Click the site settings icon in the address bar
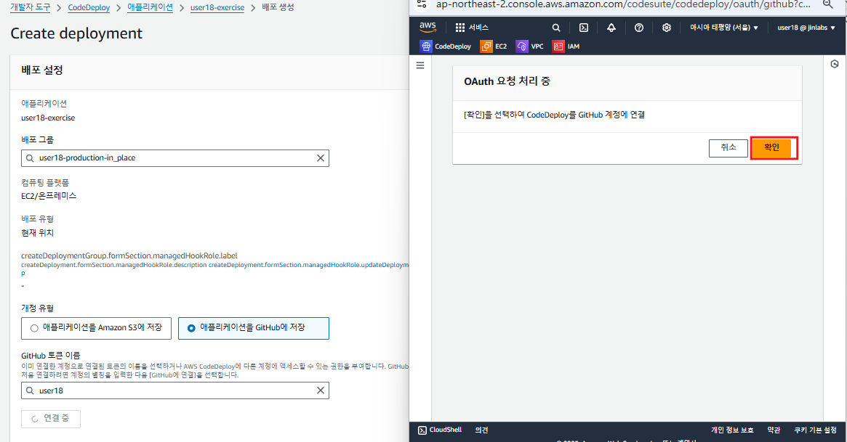847x442 pixels. coord(422,4)
